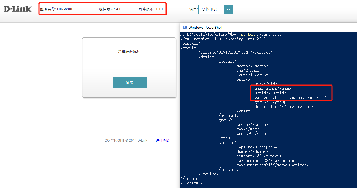Screen dimensions: 357x188
Task: Click the empty usrid XML line
Action: point(269,93)
